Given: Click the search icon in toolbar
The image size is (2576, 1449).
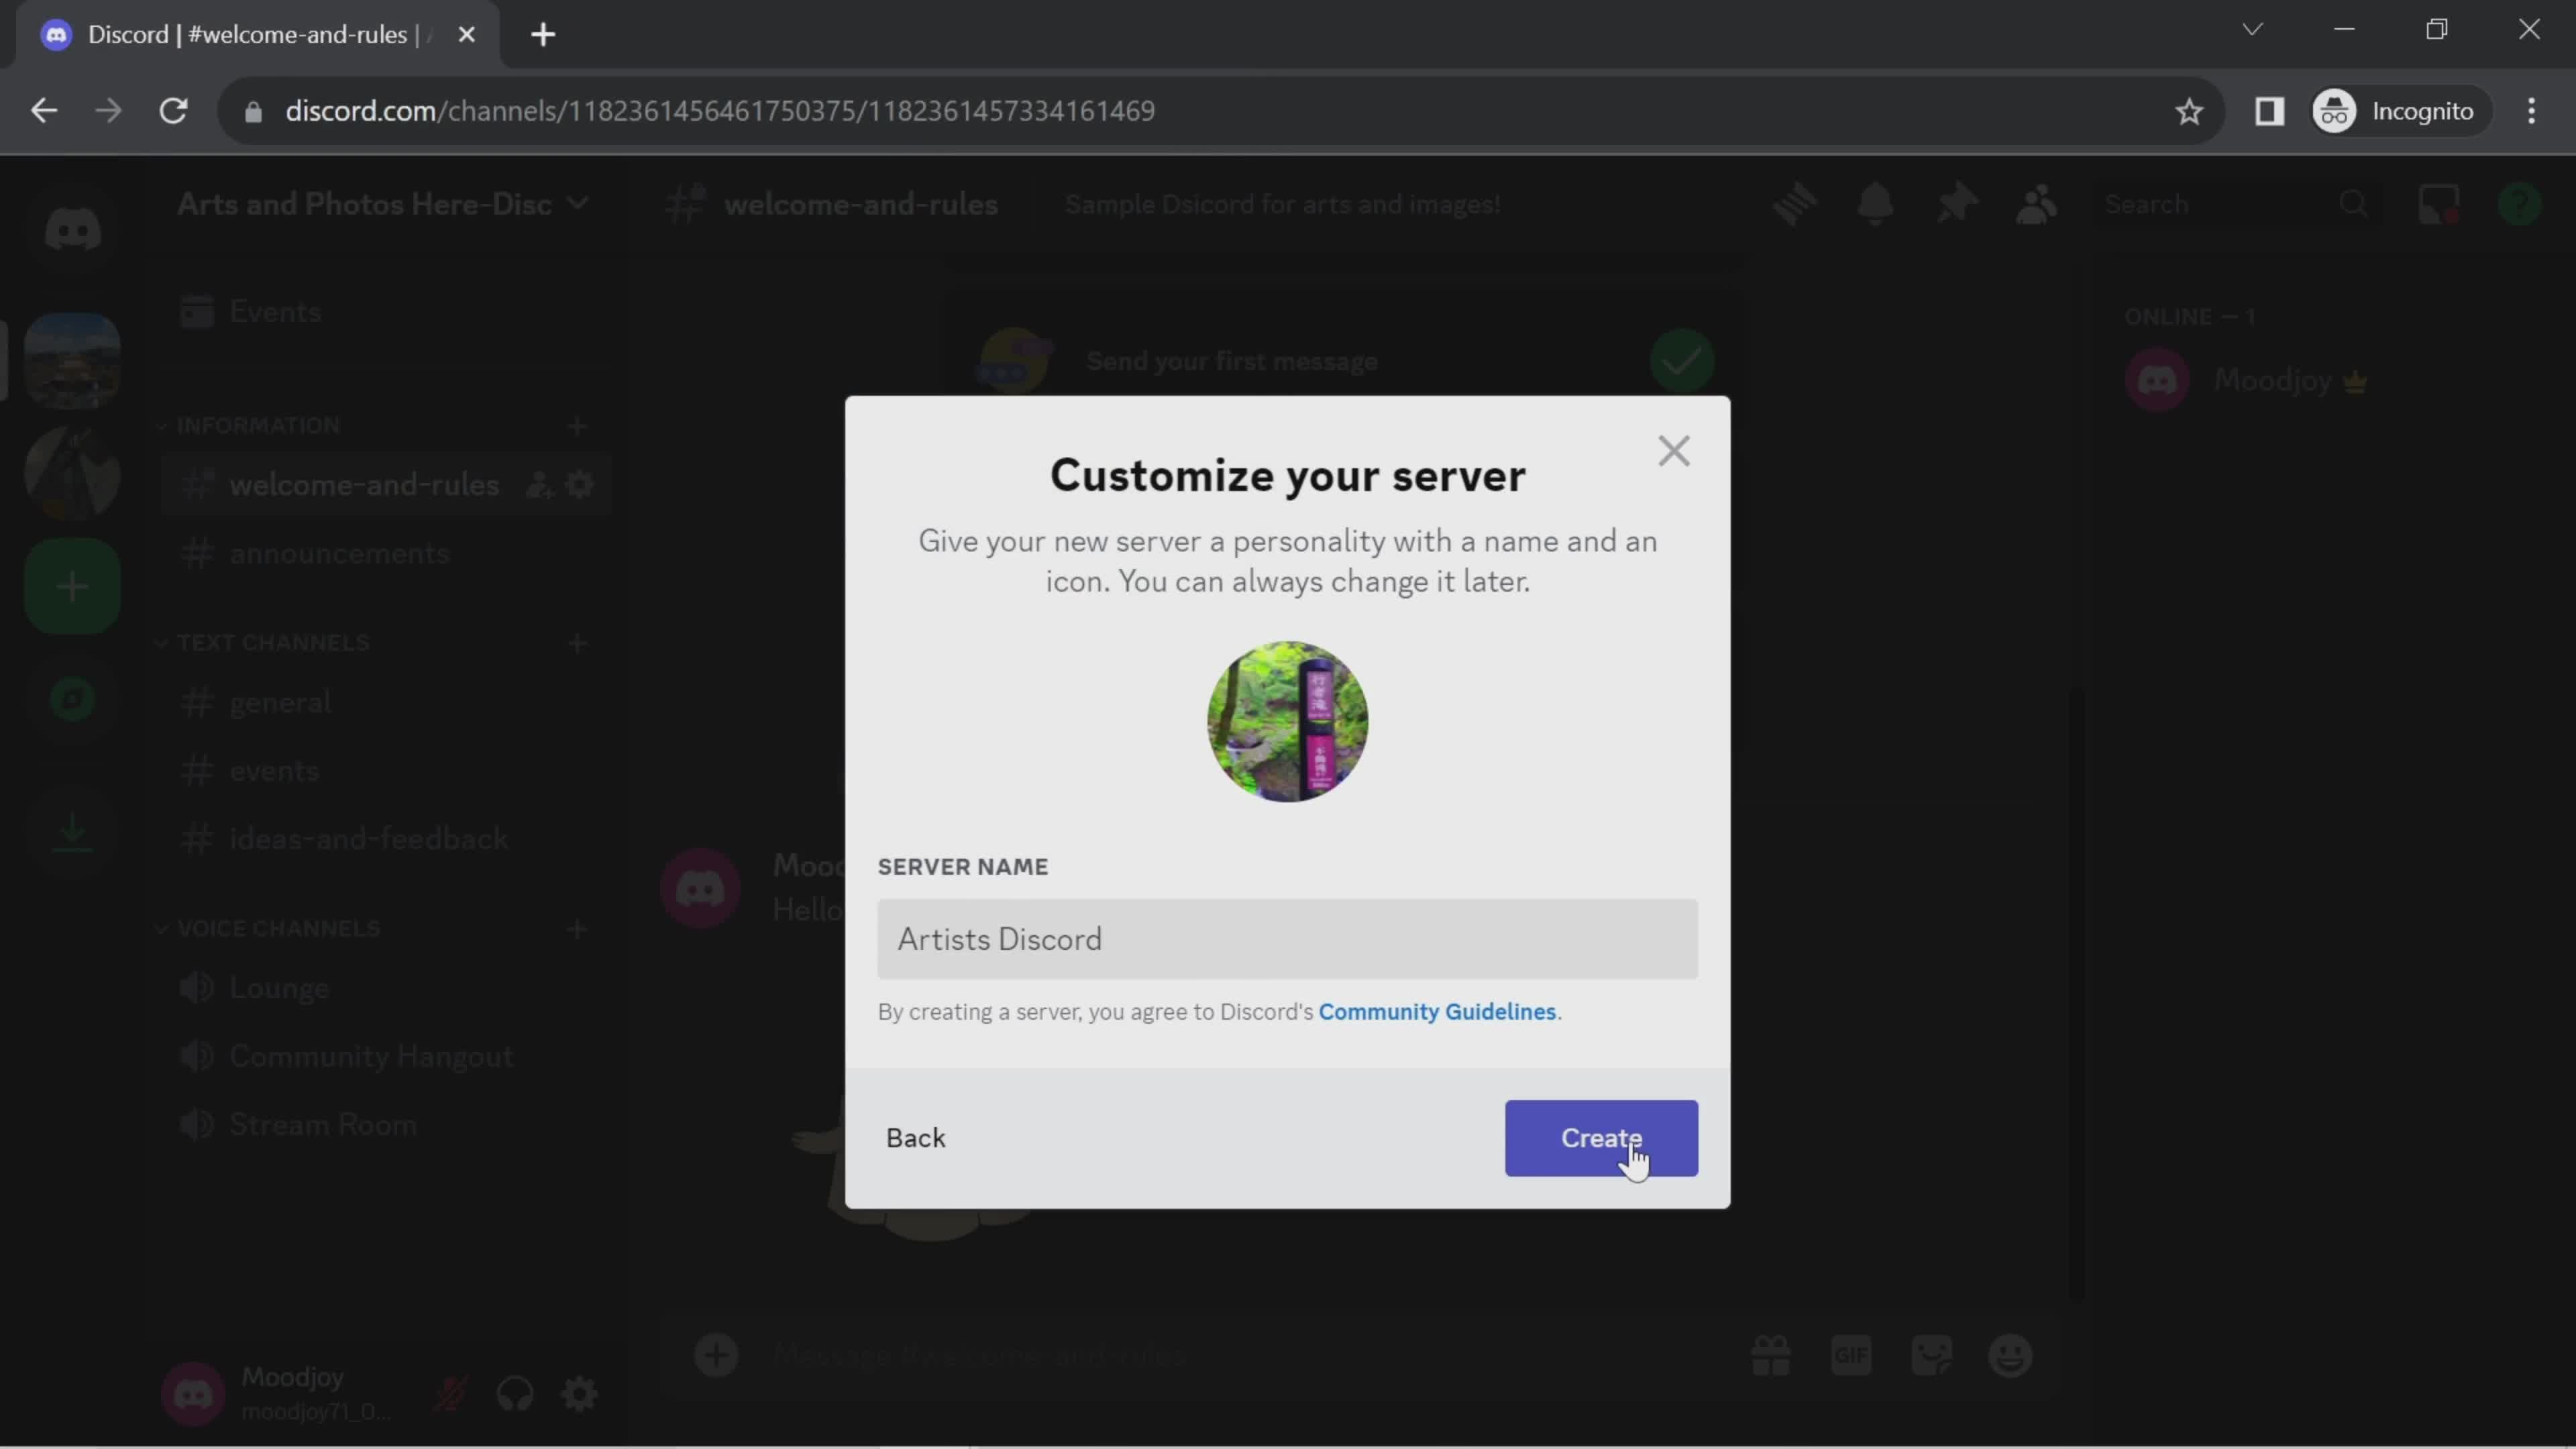Looking at the screenshot, I should [2355, 203].
